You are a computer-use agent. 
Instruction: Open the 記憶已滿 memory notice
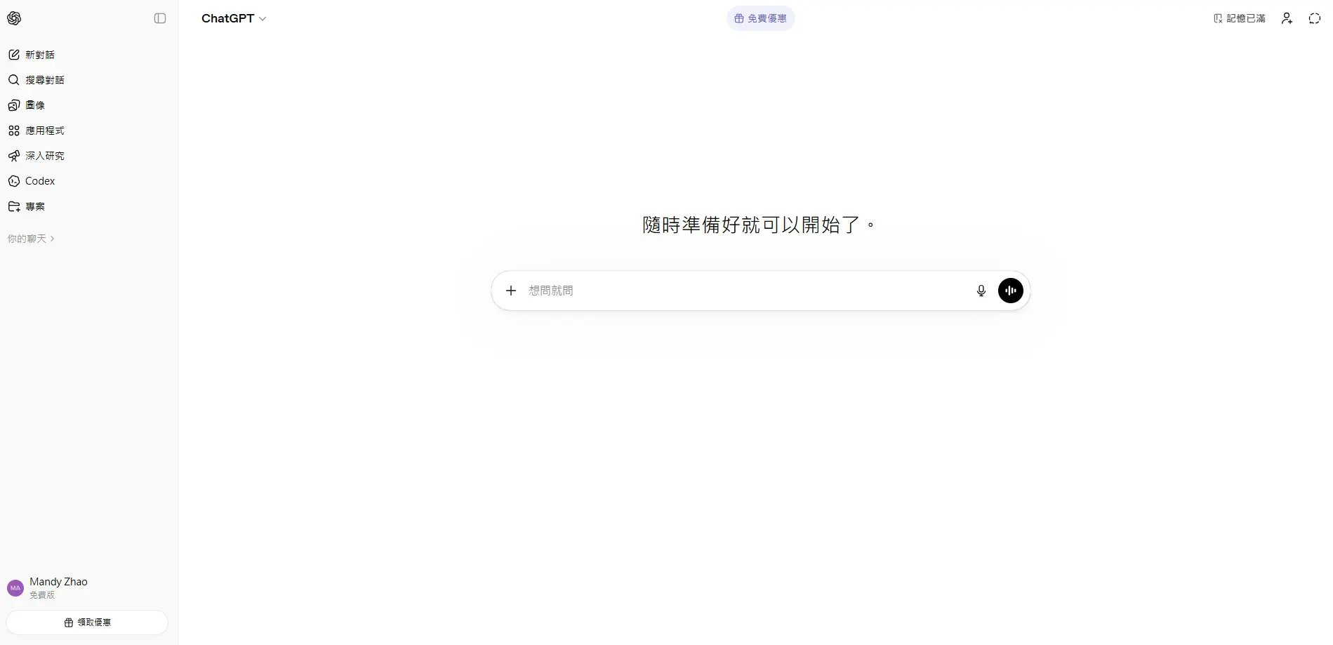1239,18
